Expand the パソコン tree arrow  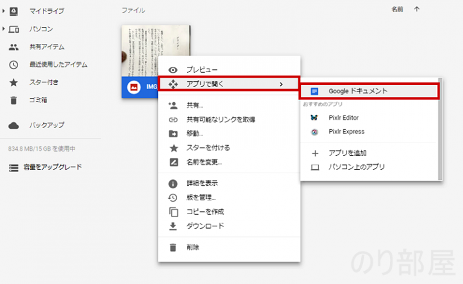click(x=4, y=29)
